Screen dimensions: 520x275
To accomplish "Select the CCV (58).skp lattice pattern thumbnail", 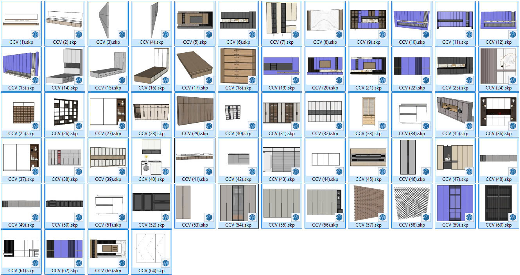I will point(412,202).
